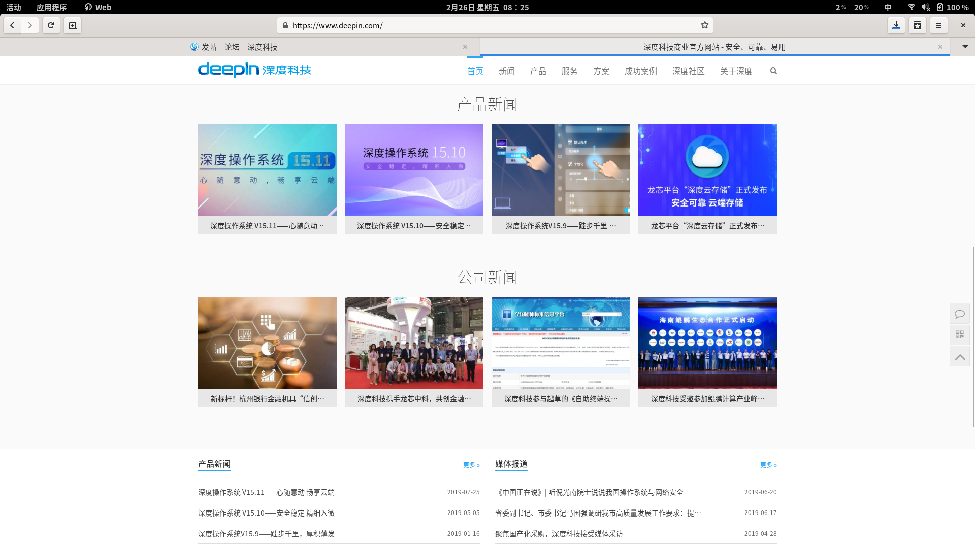Open the browser hamburger menu
The width and height of the screenshot is (975, 548).
[x=939, y=25]
